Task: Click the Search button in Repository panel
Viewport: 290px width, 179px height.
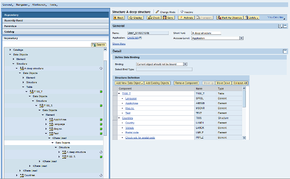Action: tap(99, 45)
